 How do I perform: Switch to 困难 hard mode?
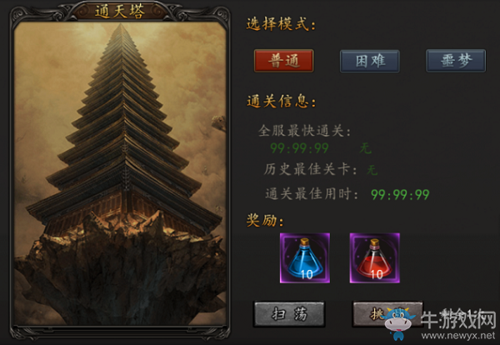coord(369,61)
